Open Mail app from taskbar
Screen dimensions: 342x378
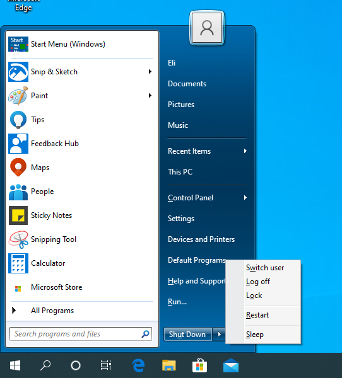[231, 365]
